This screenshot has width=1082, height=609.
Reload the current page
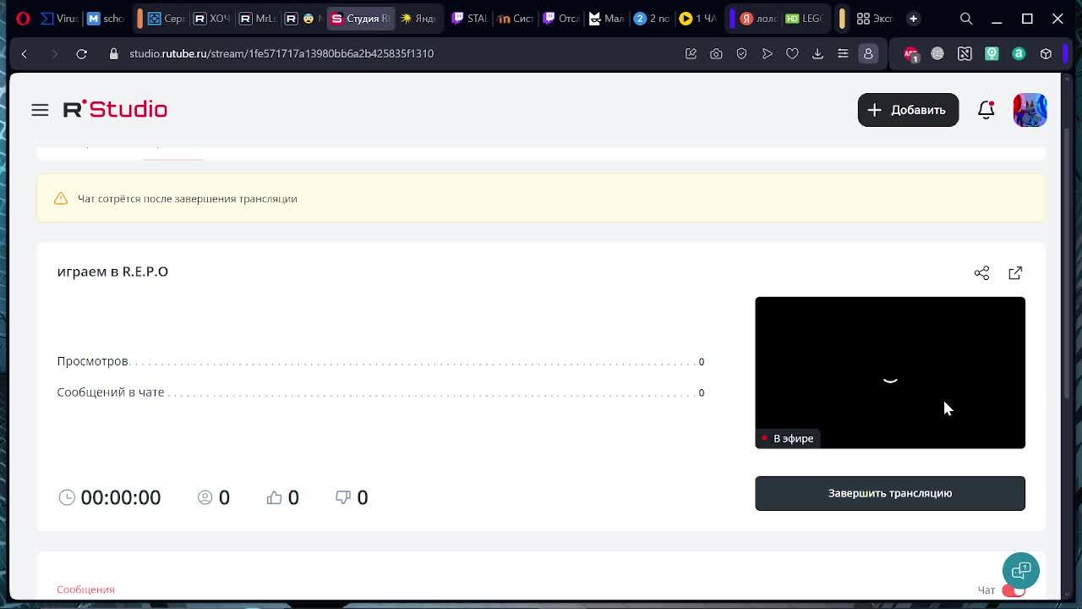click(x=81, y=53)
